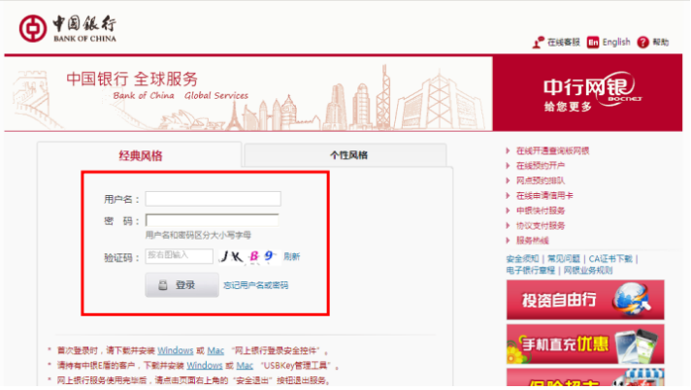691x390 pixels.
Task: Focus the 用户名 username field
Action: coord(213,199)
